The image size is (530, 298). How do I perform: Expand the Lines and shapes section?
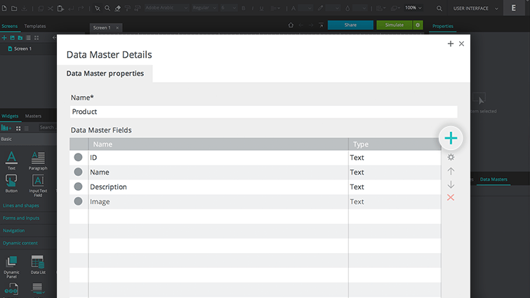pyautogui.click(x=21, y=205)
